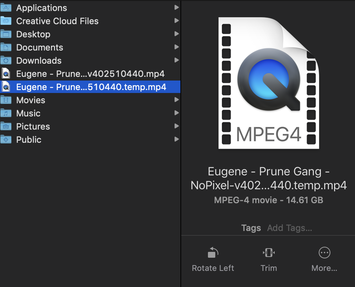Viewport: 355px width, 287px height.
Task: Select the Downloads row label
Action: pyautogui.click(x=39, y=60)
